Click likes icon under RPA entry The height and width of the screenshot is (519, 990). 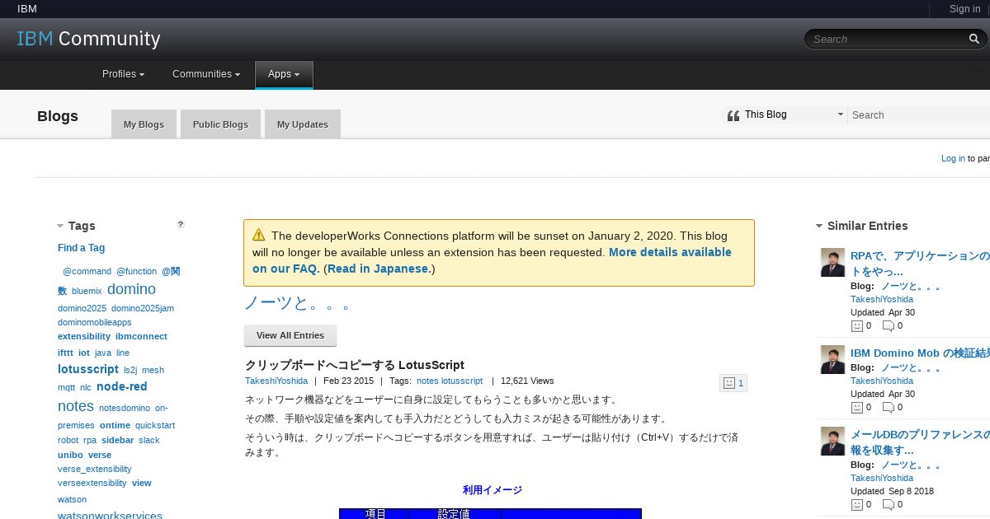(856, 325)
